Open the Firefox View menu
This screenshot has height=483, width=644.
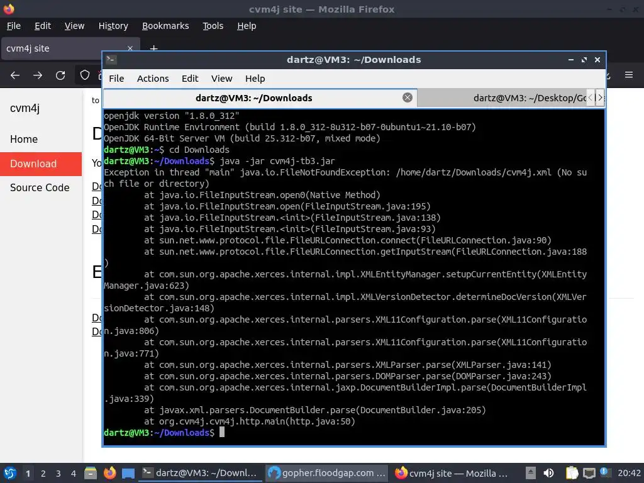(74, 26)
